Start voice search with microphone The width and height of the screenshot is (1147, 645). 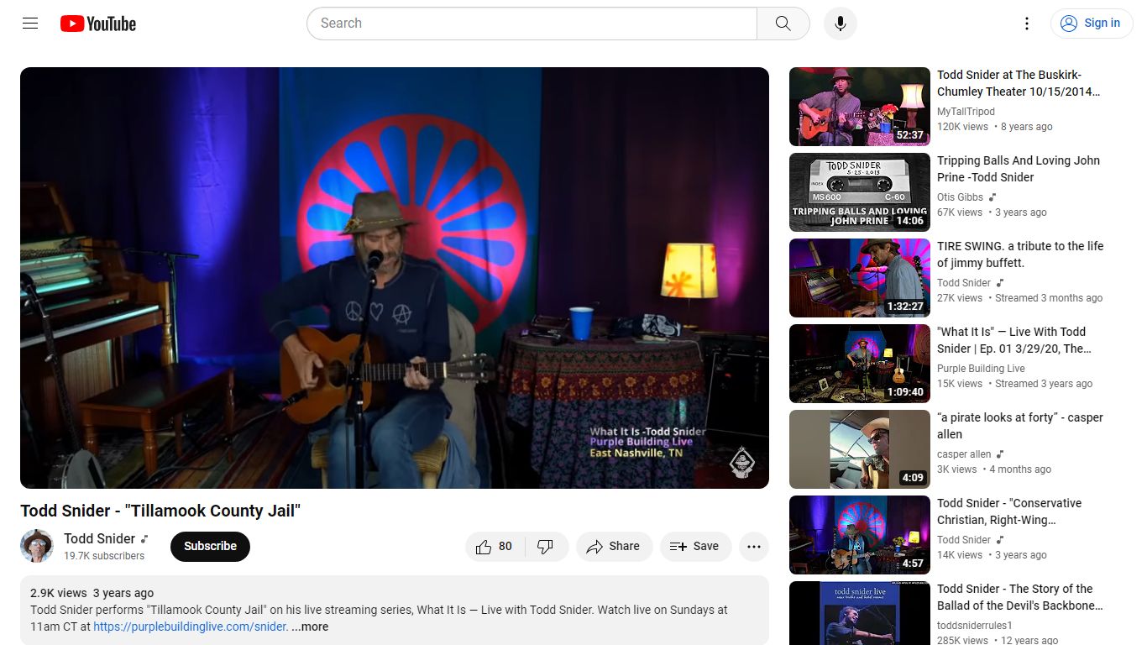(840, 24)
